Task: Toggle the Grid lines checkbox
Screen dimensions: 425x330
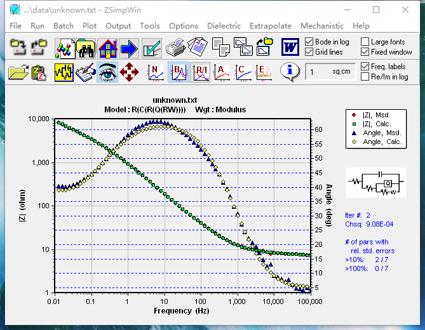Action: pyautogui.click(x=310, y=52)
